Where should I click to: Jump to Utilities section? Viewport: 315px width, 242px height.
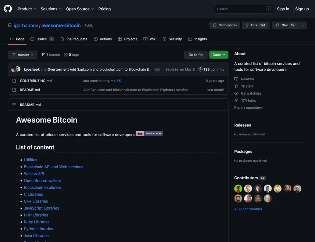pyautogui.click(x=31, y=160)
